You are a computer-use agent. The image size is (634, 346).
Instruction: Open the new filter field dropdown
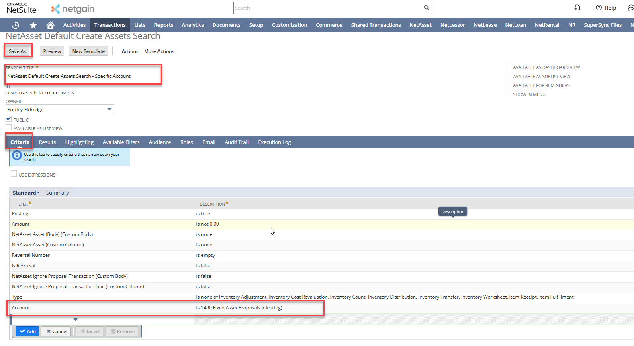(x=75, y=320)
